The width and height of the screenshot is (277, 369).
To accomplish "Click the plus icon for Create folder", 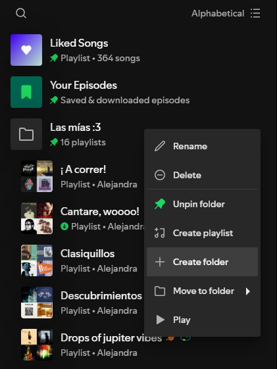I will [160, 262].
